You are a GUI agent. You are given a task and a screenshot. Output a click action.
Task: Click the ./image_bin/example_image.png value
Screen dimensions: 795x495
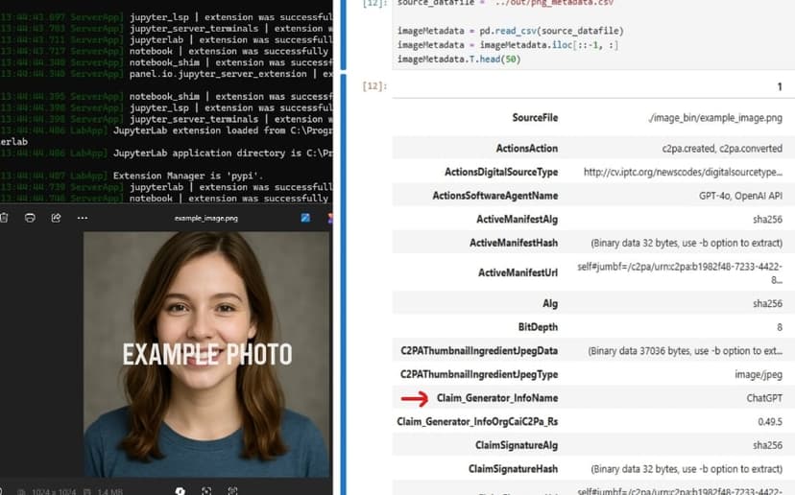715,118
